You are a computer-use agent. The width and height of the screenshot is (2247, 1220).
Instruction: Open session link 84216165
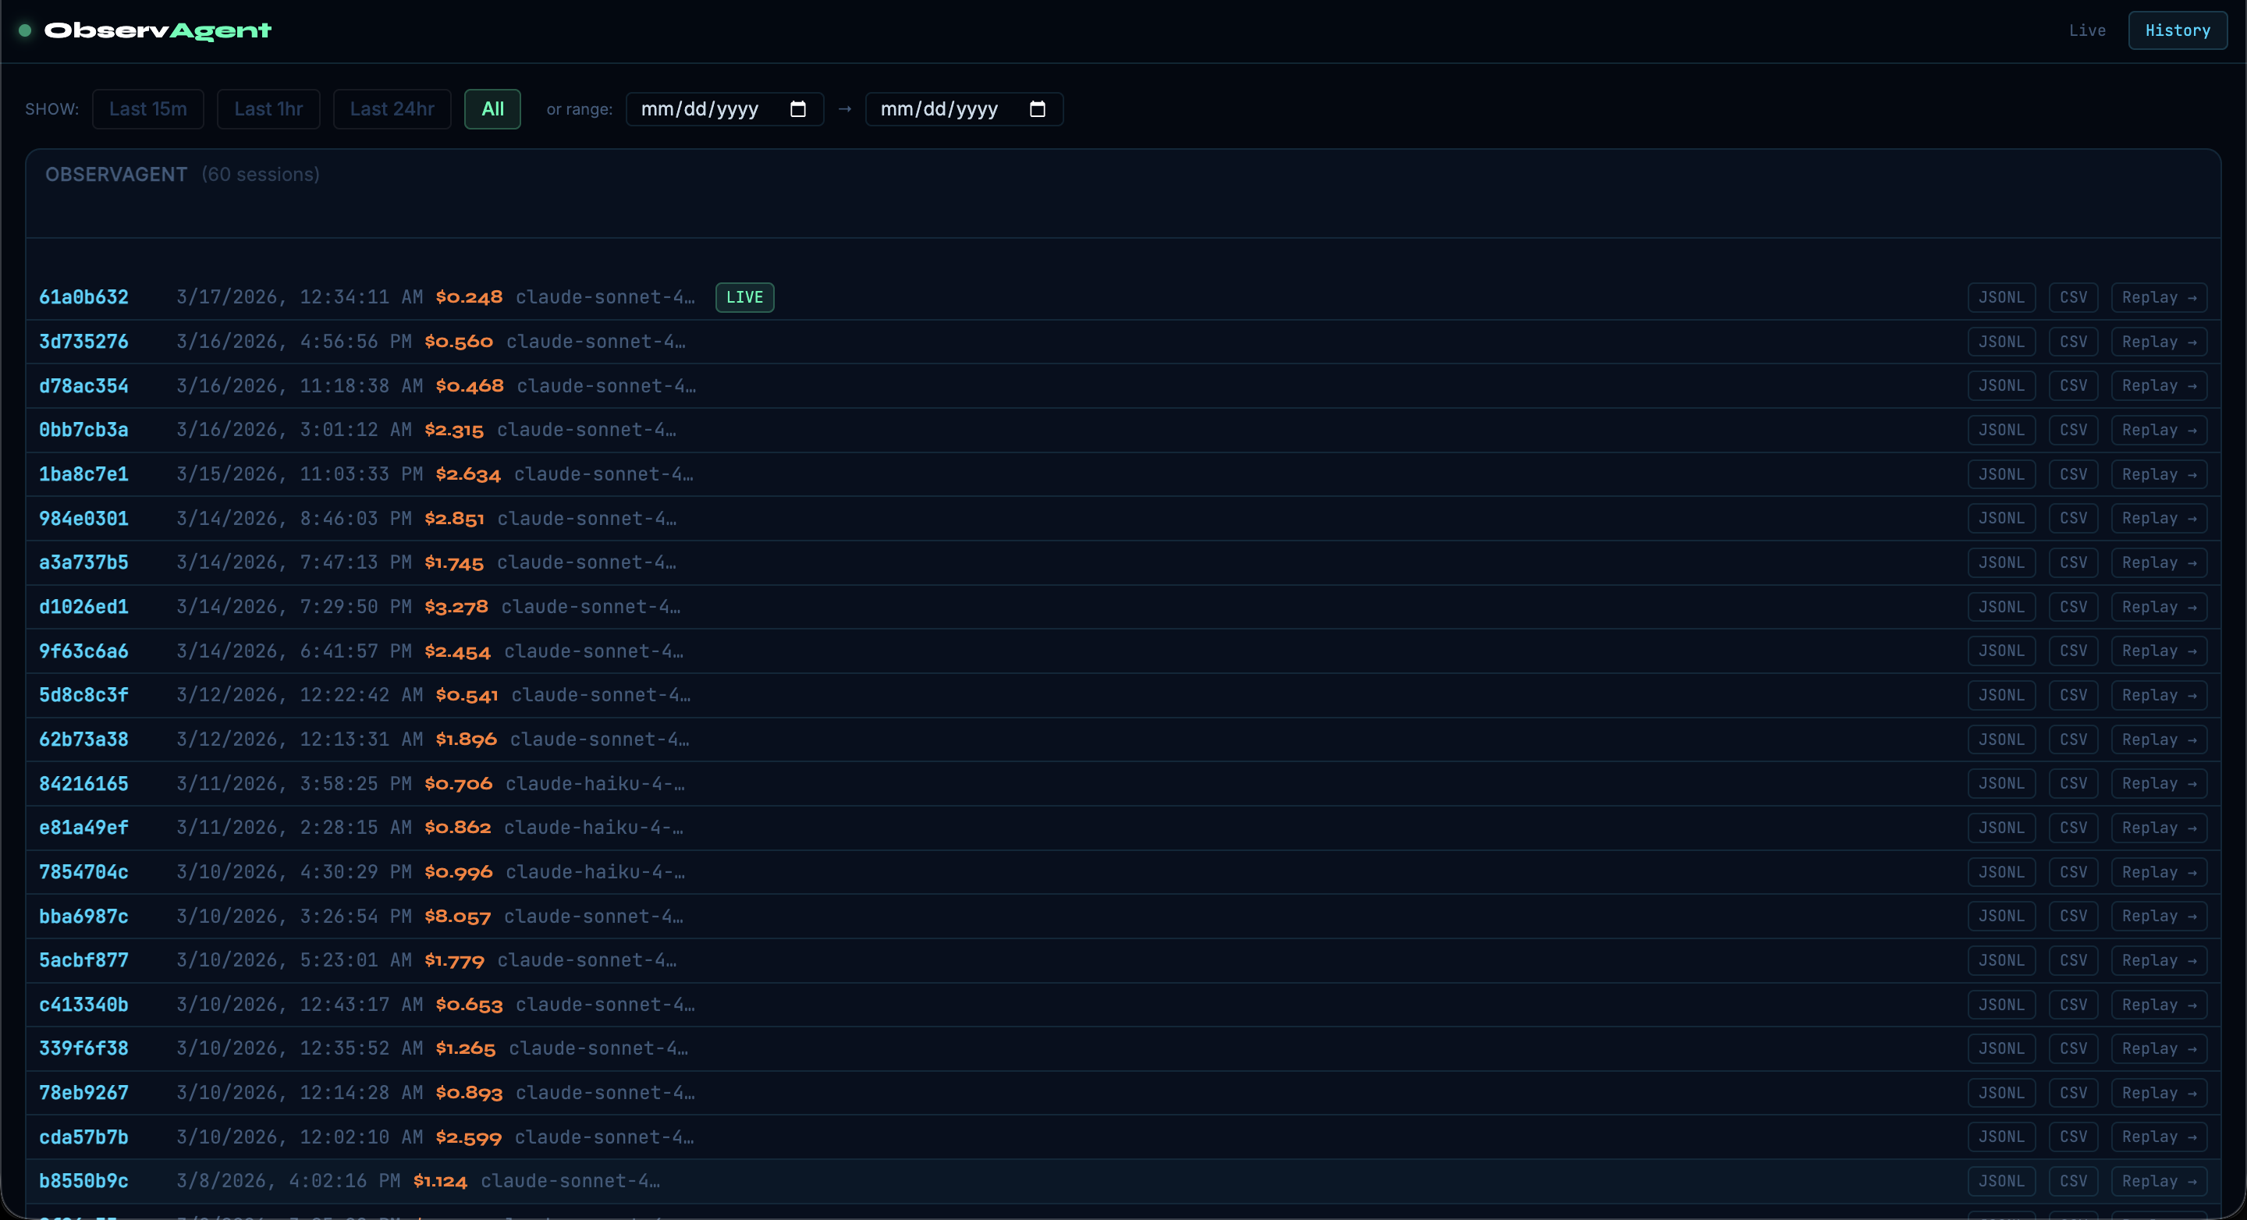[83, 783]
